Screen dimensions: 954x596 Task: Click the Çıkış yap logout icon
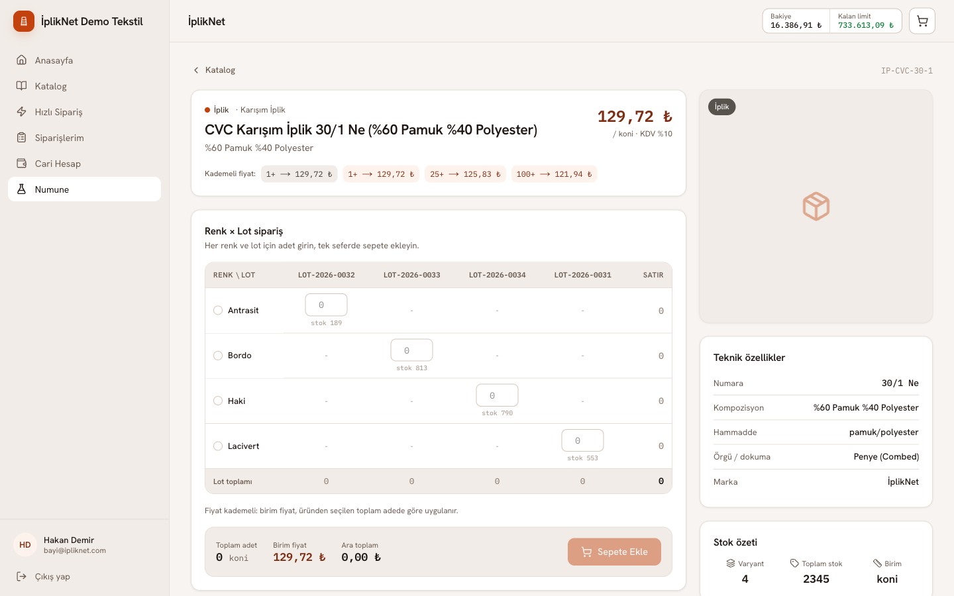click(x=22, y=576)
